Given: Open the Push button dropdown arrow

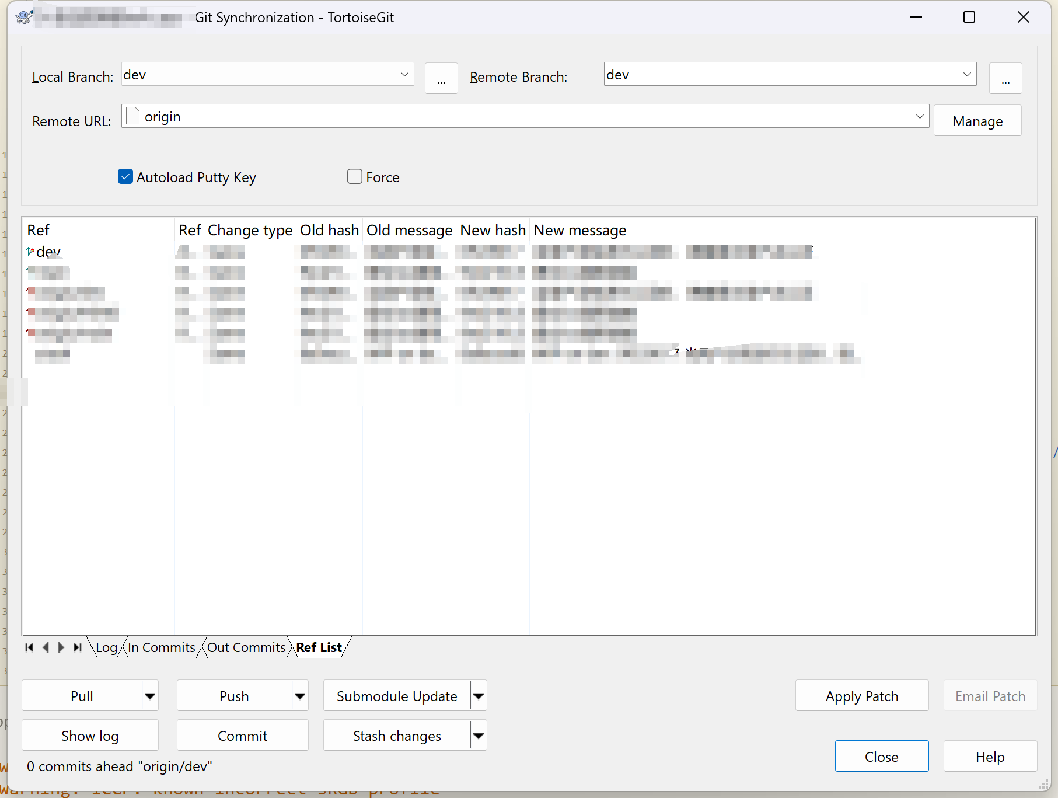Looking at the screenshot, I should (x=300, y=696).
